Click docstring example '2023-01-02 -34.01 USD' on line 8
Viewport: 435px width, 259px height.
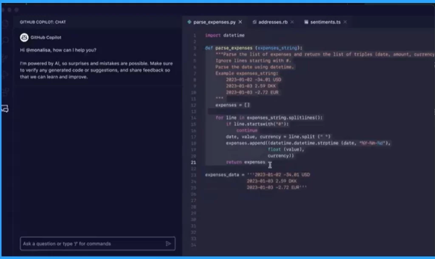pos(253,80)
